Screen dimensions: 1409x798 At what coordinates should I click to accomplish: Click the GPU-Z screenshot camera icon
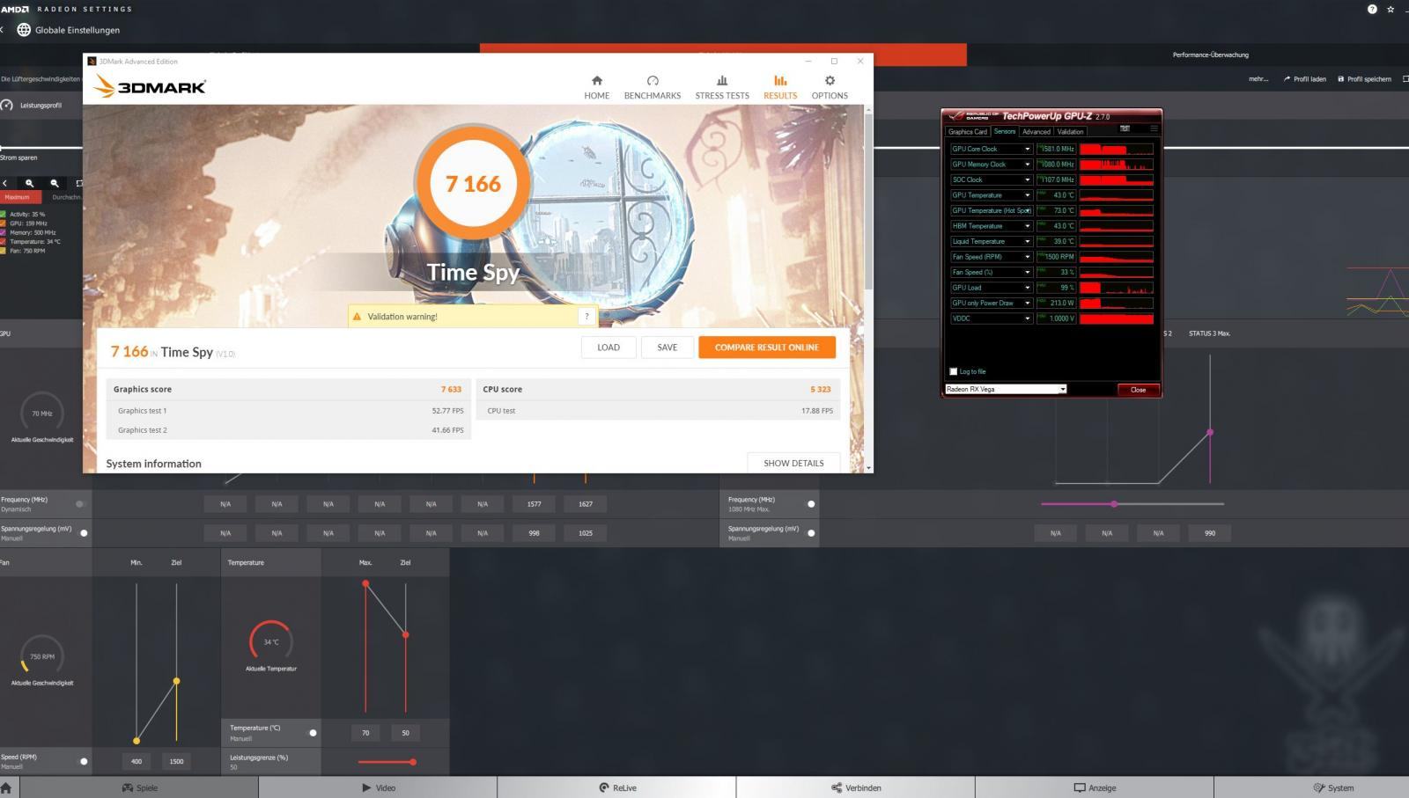point(1125,128)
